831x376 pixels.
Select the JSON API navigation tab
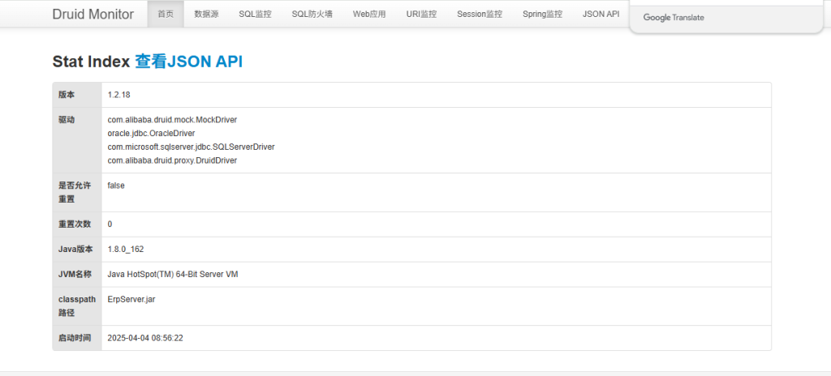[601, 15]
